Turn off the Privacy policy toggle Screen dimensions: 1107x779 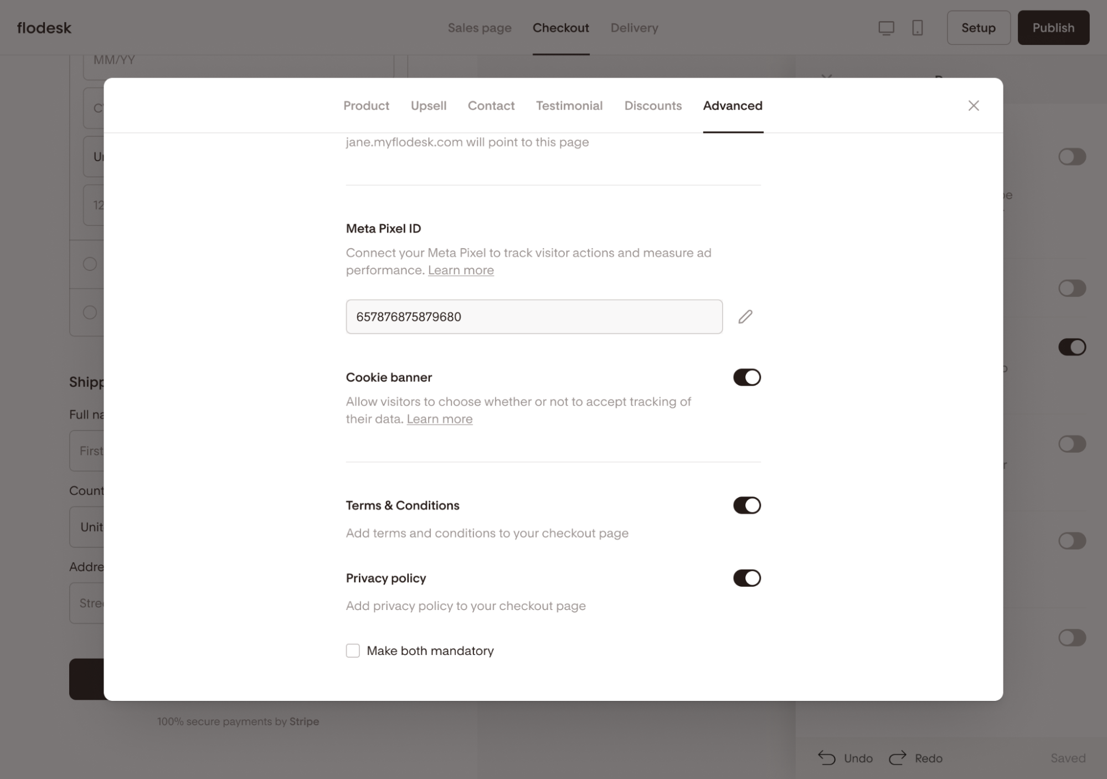pos(746,578)
